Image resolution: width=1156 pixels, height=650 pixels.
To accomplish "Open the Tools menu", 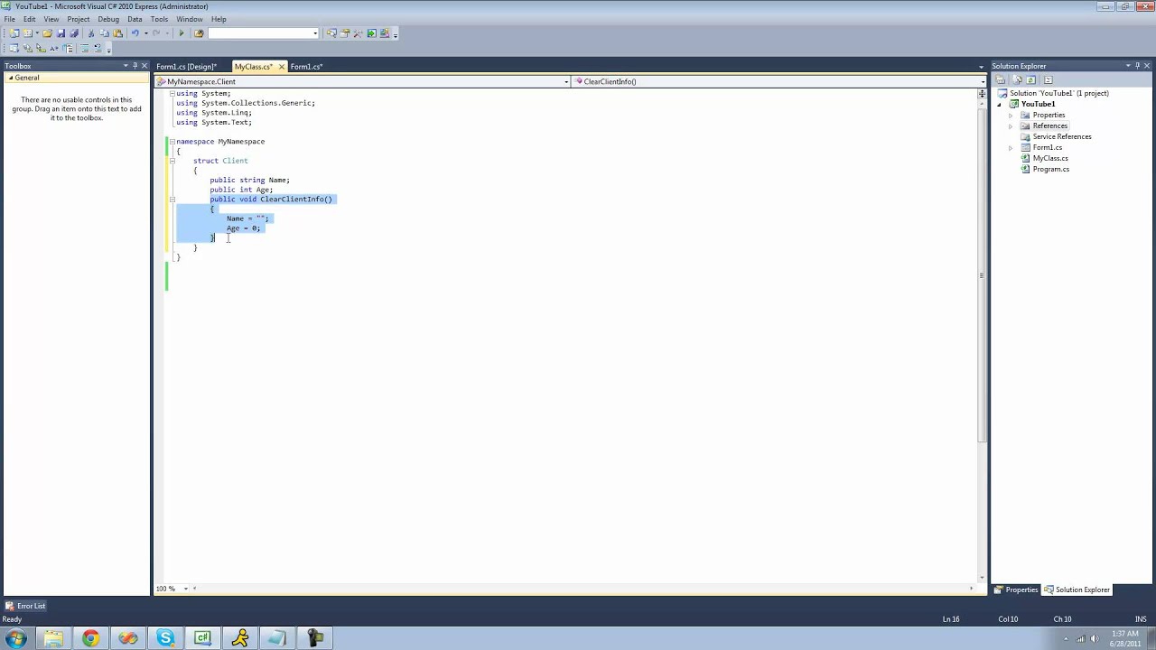I will 159,19.
